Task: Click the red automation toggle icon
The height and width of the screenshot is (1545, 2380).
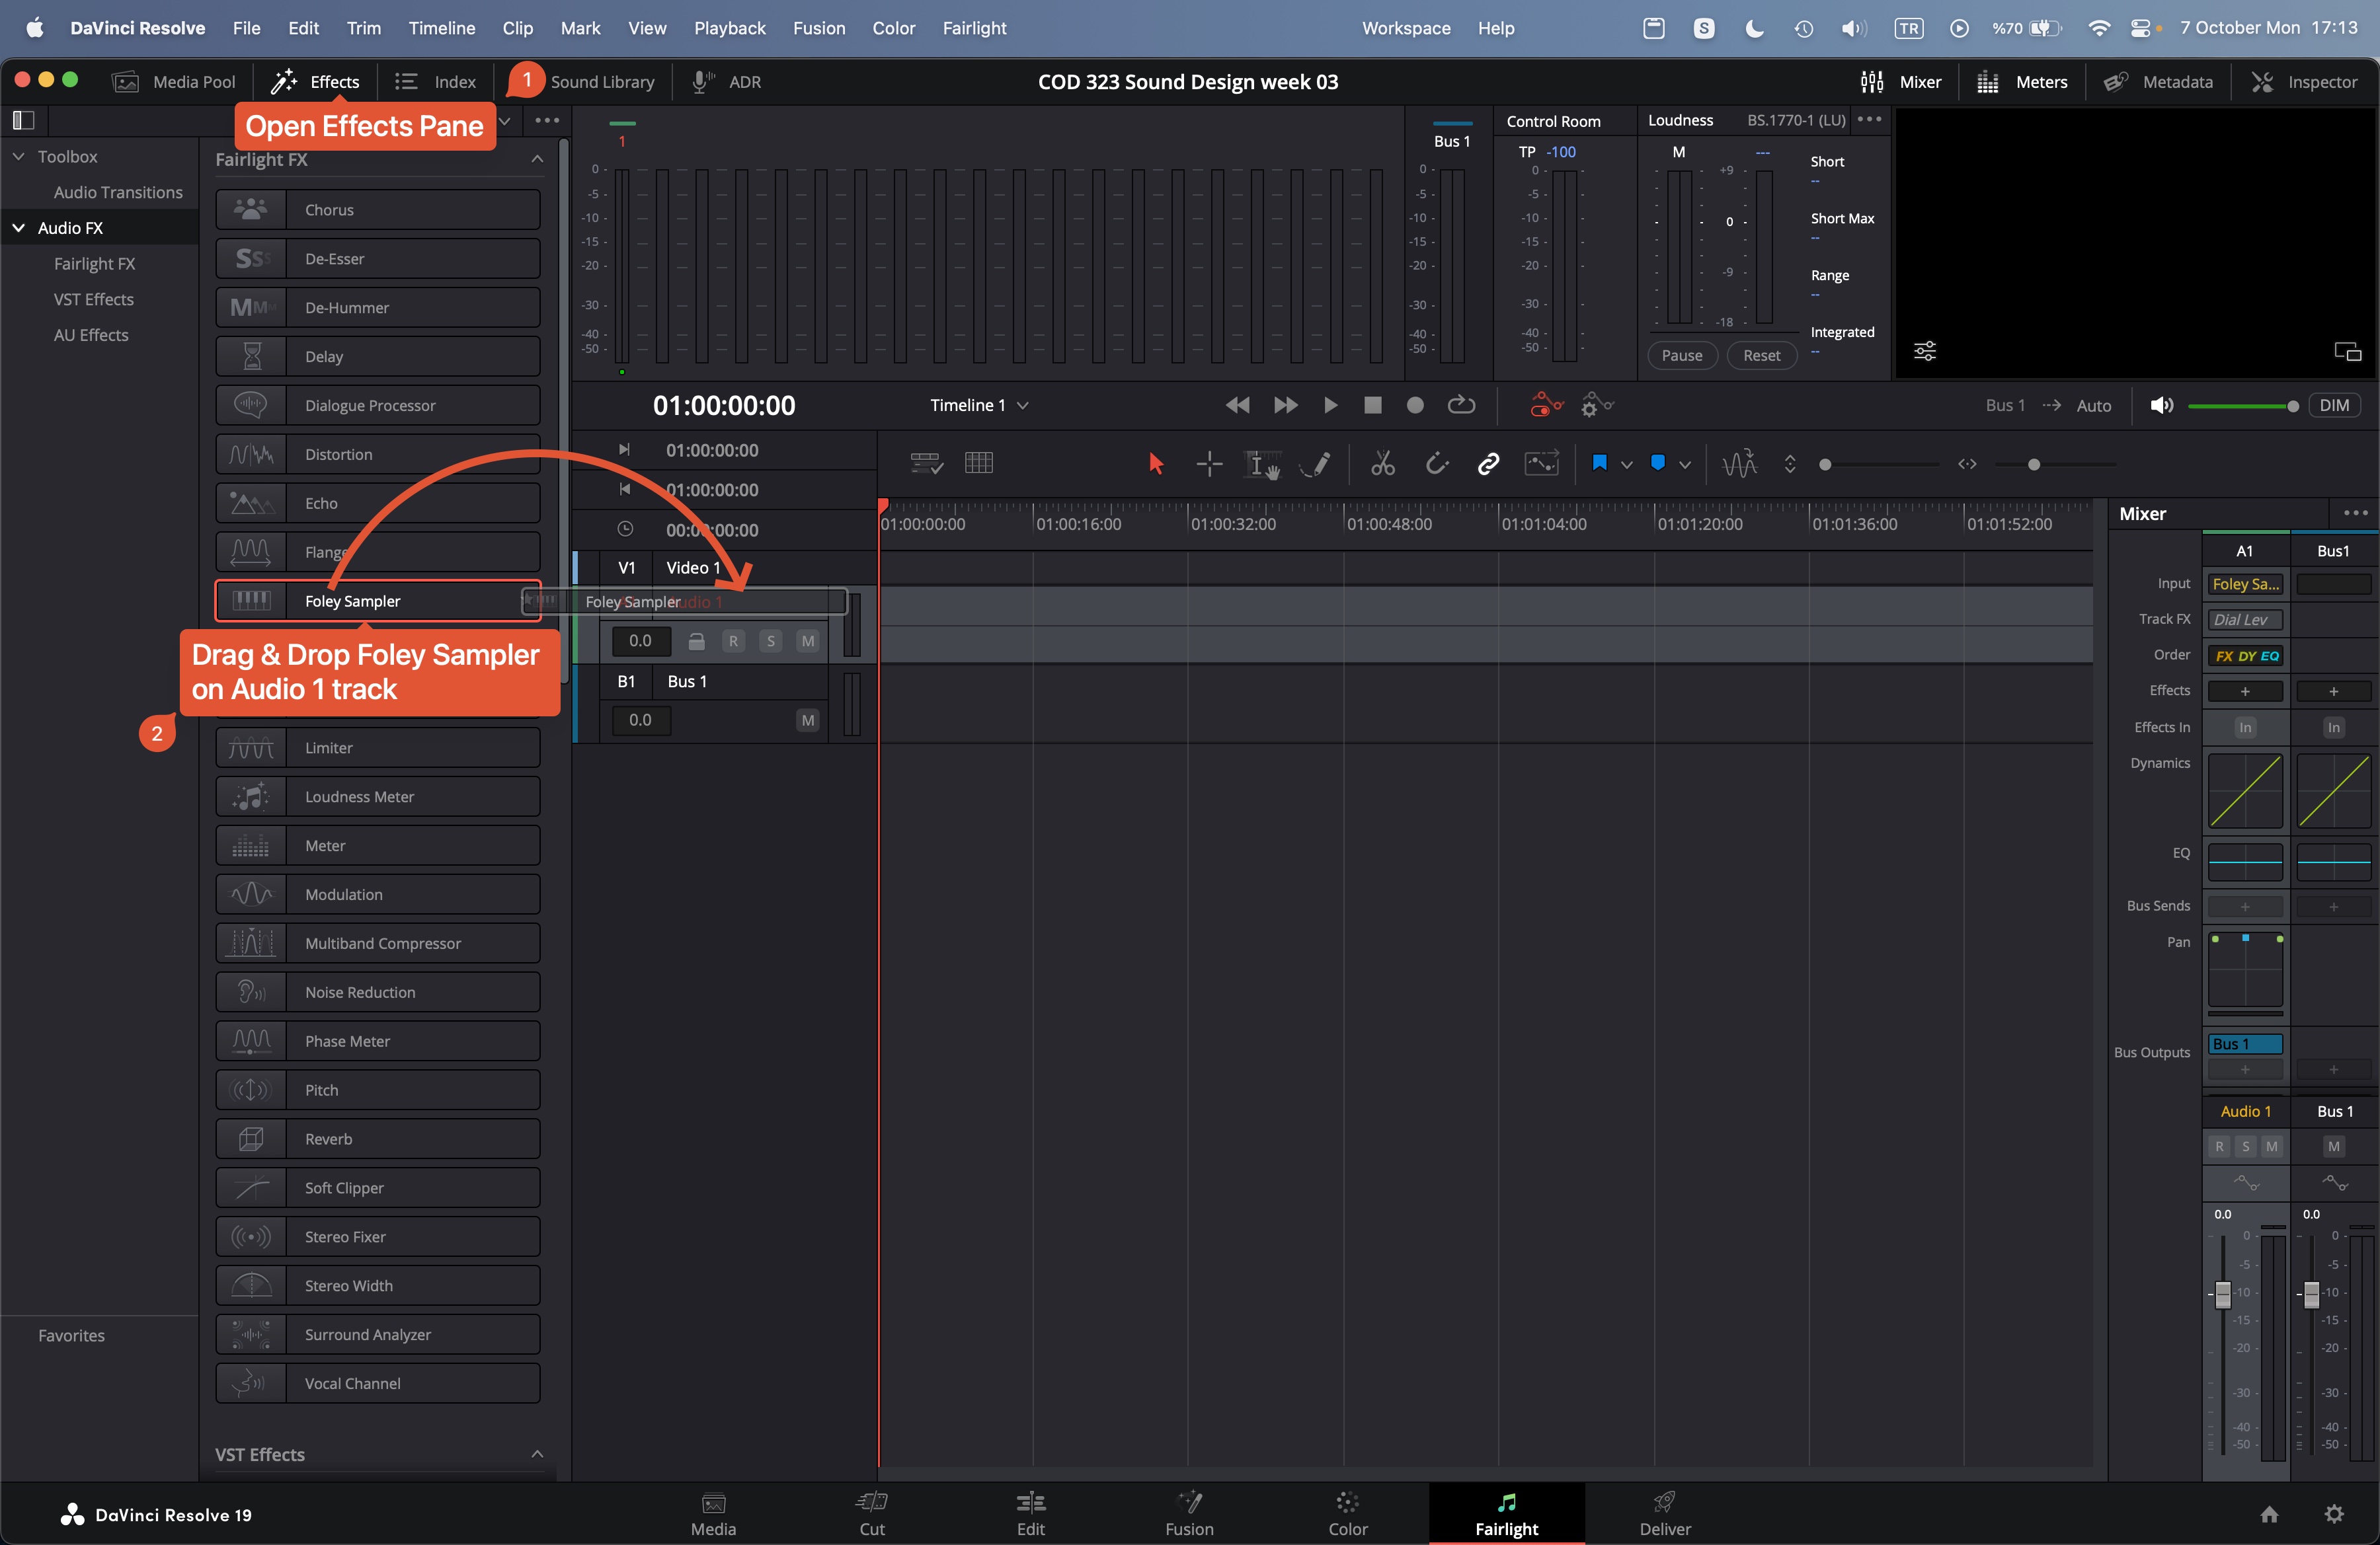Action: pos(1546,404)
